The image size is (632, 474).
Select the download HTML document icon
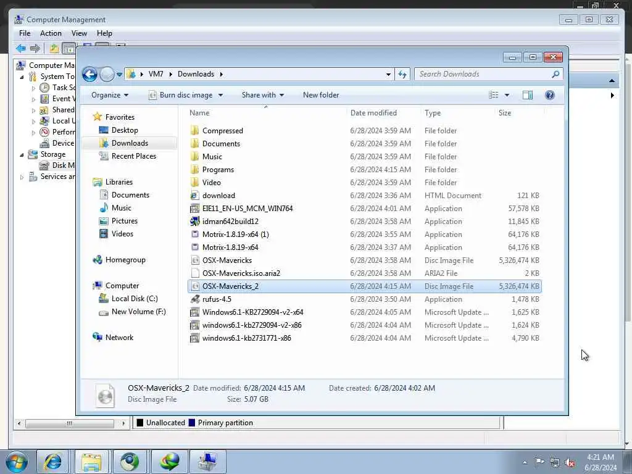click(x=194, y=196)
